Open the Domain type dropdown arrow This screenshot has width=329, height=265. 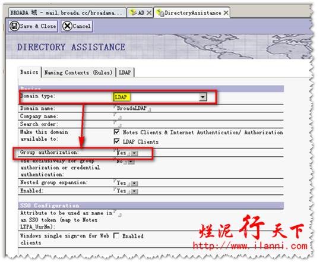pyautogui.click(x=203, y=97)
